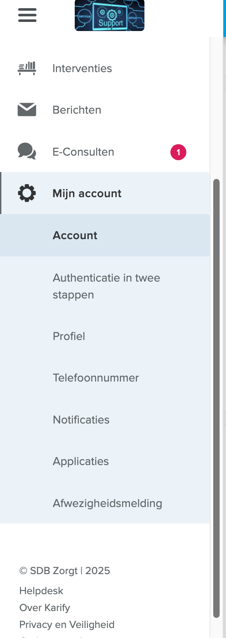Collapse the Mijn account section

[105, 193]
